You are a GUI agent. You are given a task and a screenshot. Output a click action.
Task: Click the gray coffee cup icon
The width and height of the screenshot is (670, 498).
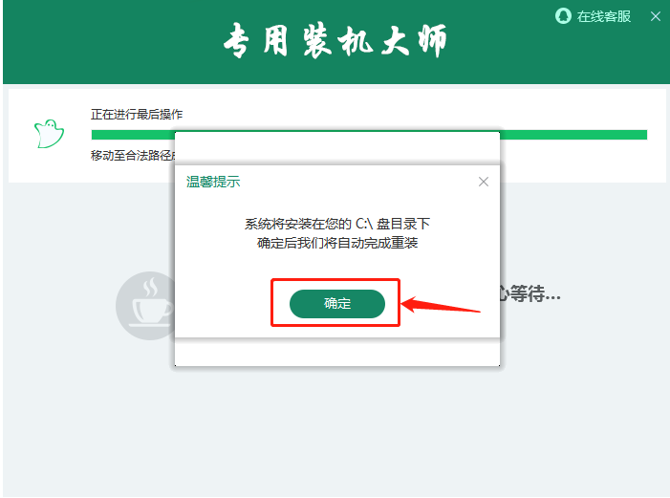(x=145, y=306)
